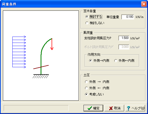Confirm with the 確定 button
The height and width of the screenshot is (114, 148).
[x=93, y=108]
